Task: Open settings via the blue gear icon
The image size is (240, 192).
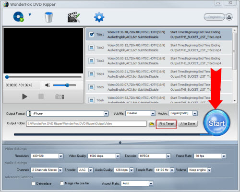Action: [x=99, y=17]
